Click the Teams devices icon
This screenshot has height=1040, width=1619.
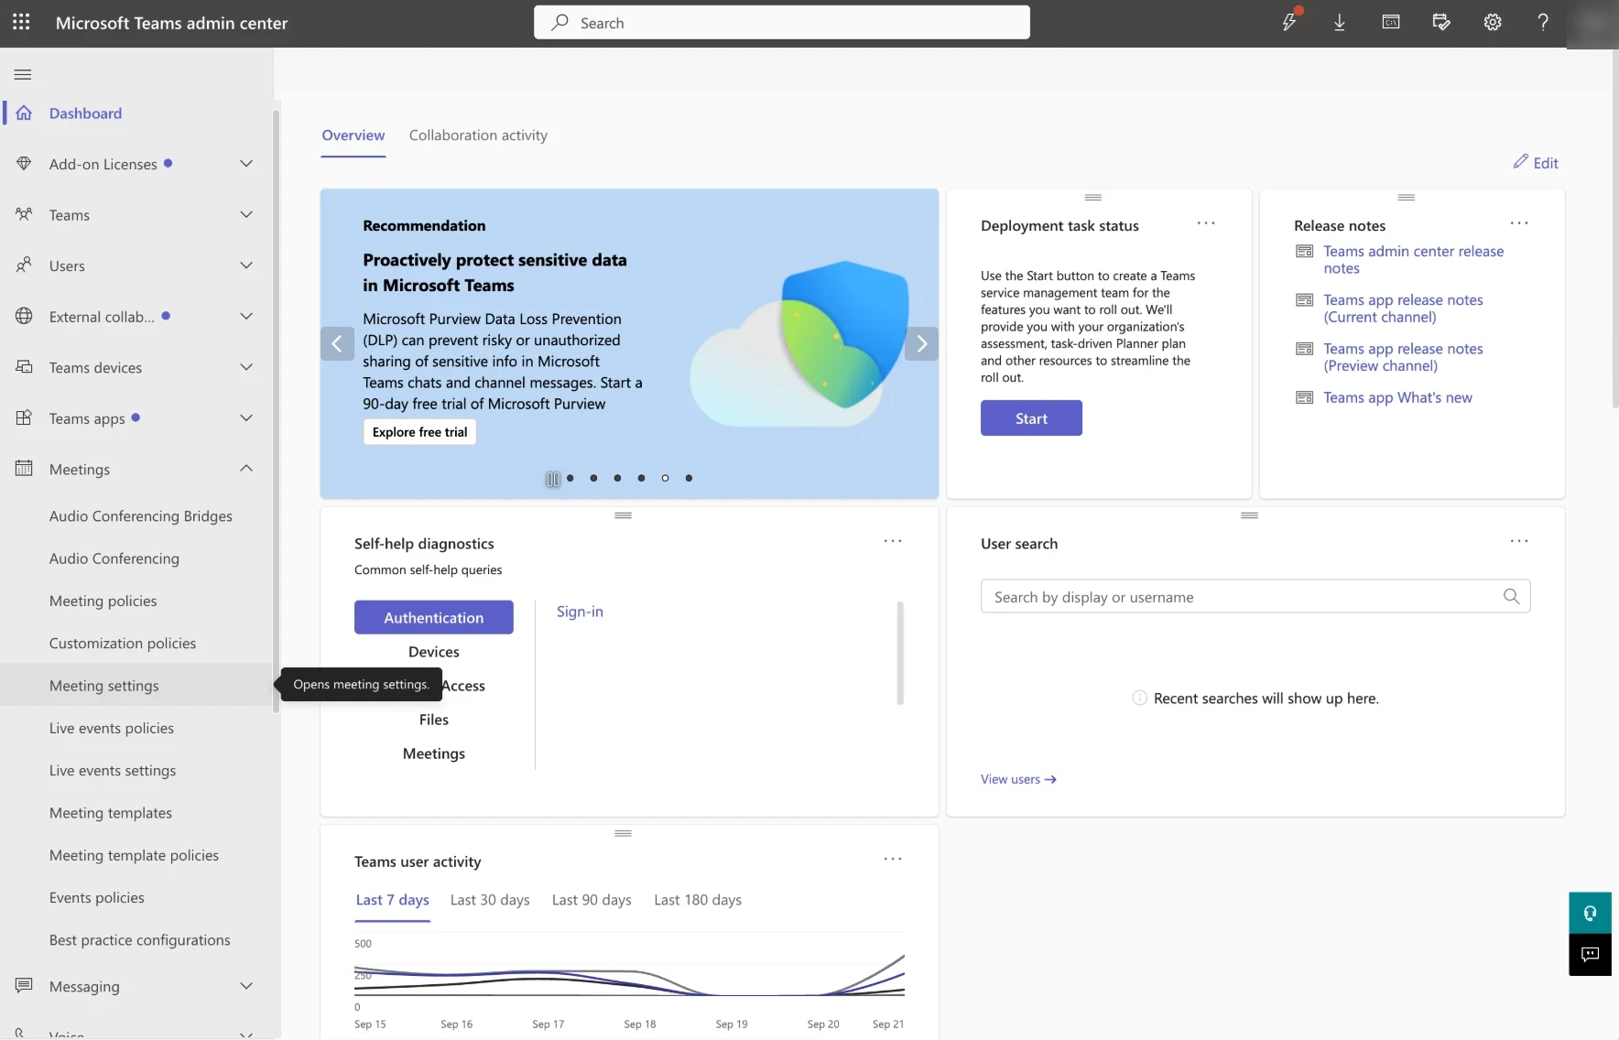pyautogui.click(x=24, y=367)
